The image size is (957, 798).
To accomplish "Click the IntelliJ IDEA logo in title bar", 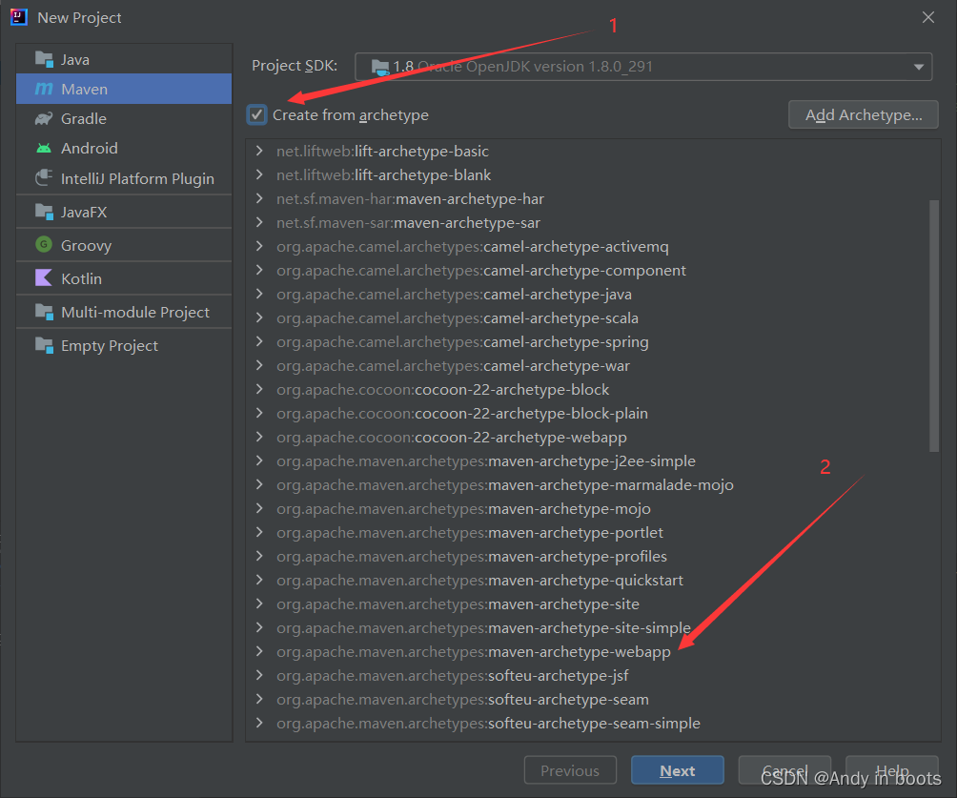I will coord(19,17).
